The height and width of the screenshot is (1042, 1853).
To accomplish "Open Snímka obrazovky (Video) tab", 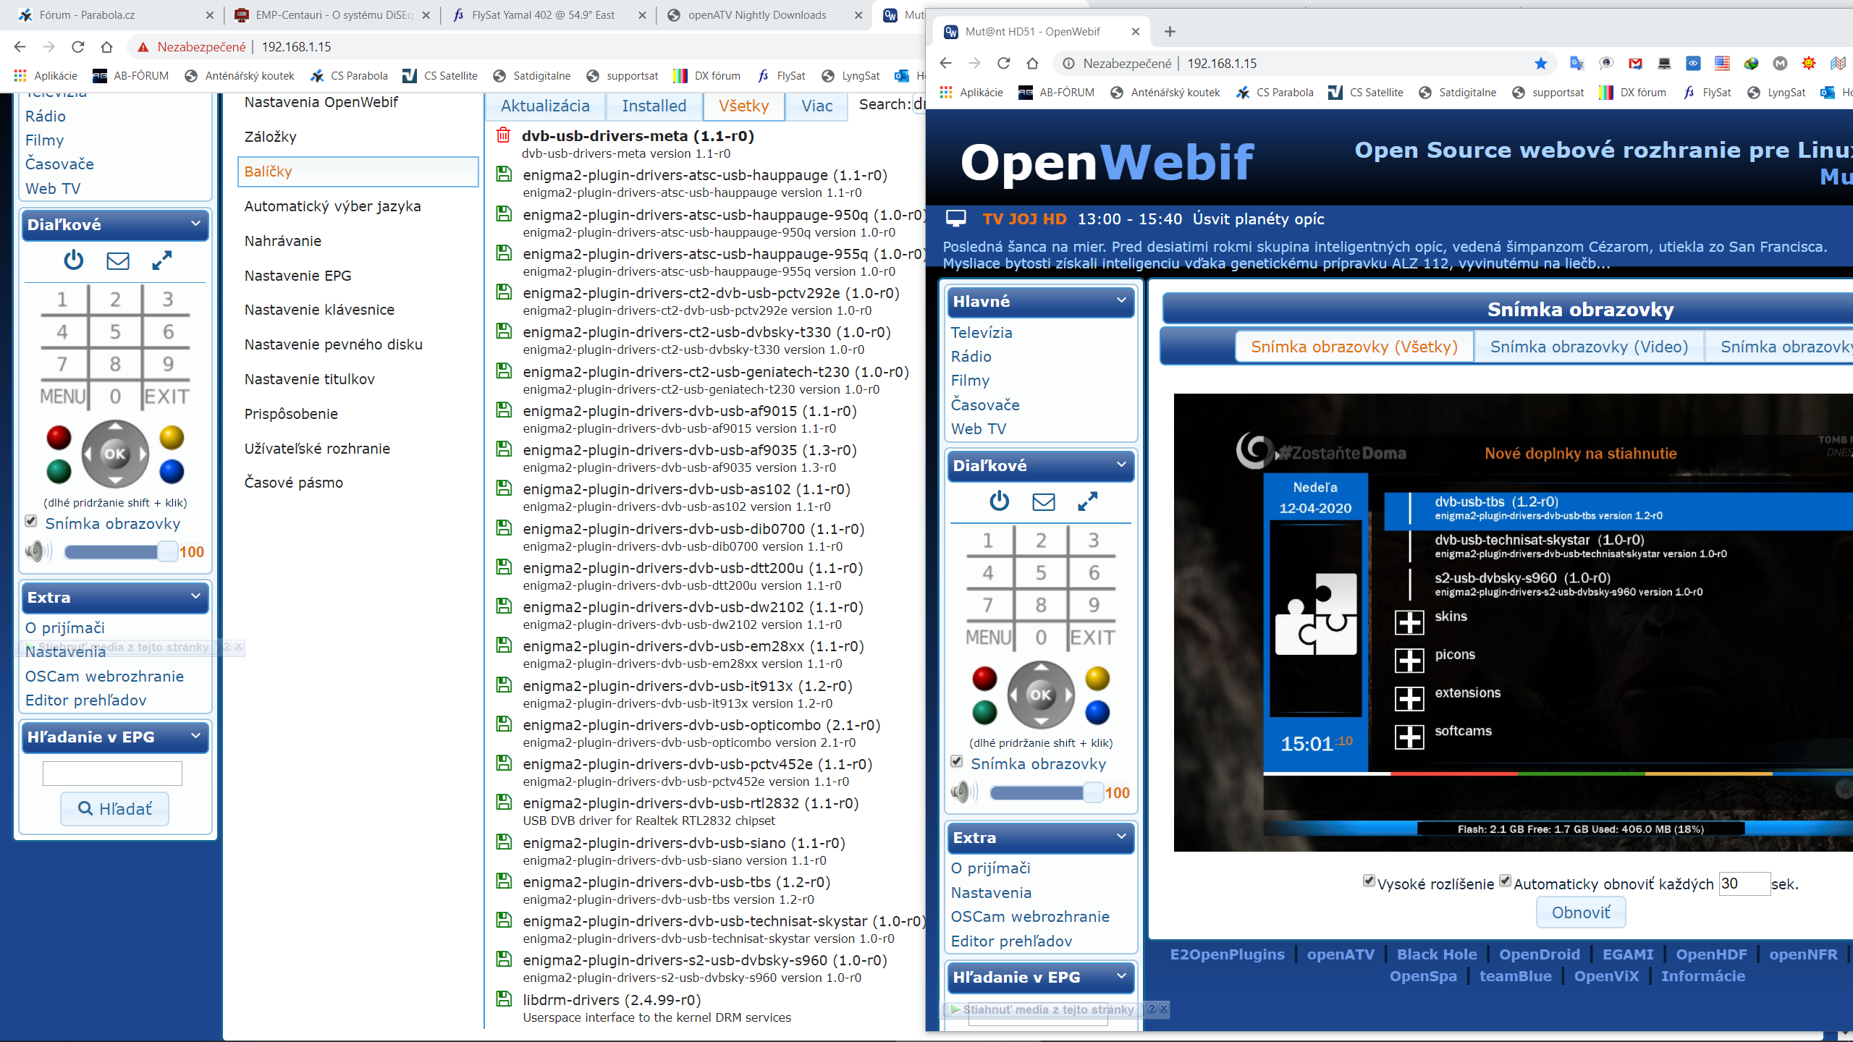I will [x=1589, y=347].
